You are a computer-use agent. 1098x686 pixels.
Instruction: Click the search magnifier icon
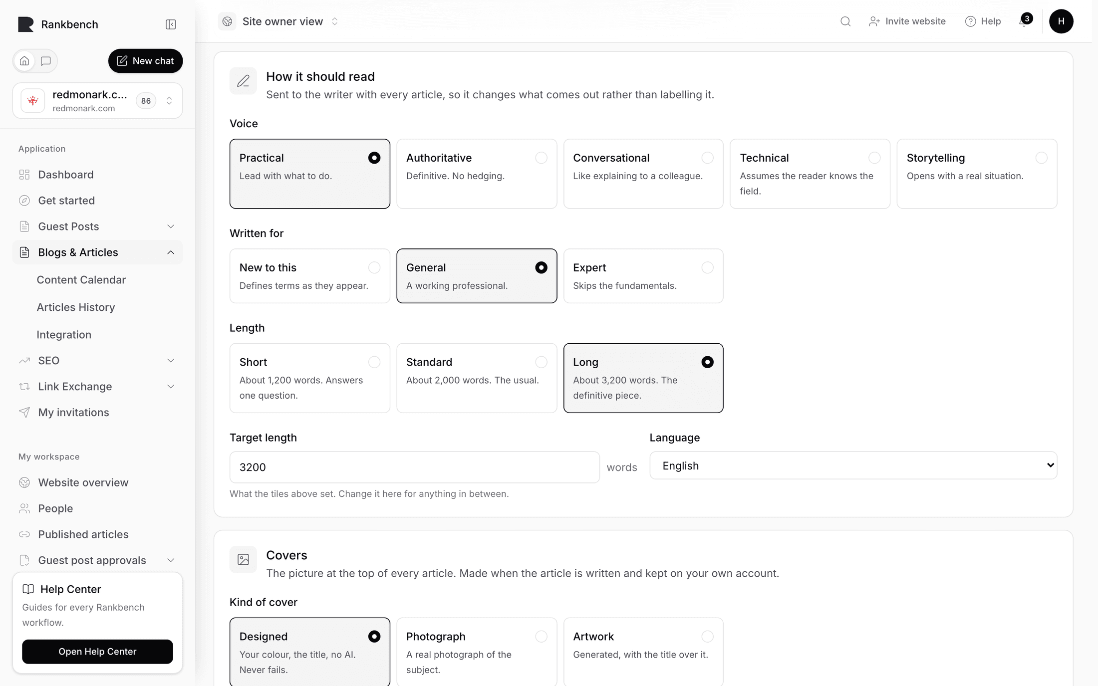845,21
